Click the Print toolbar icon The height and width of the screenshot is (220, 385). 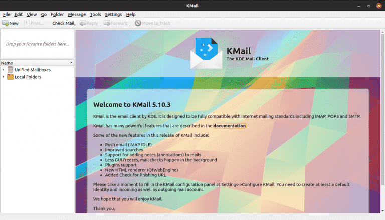click(27, 23)
